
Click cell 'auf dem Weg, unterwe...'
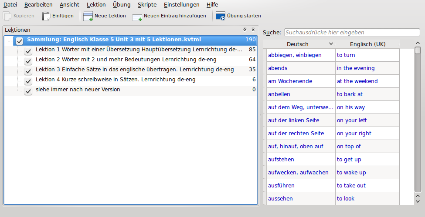[x=301, y=107]
